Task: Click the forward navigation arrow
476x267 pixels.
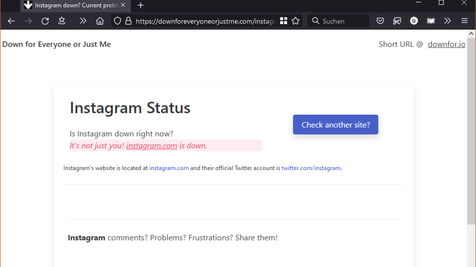Action: pyautogui.click(x=28, y=21)
